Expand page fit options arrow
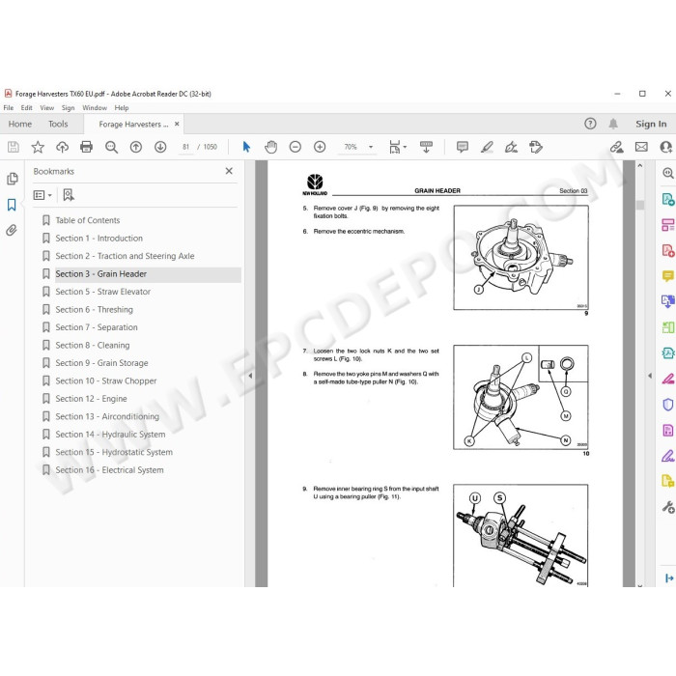This screenshot has width=676, height=676. tap(405, 147)
